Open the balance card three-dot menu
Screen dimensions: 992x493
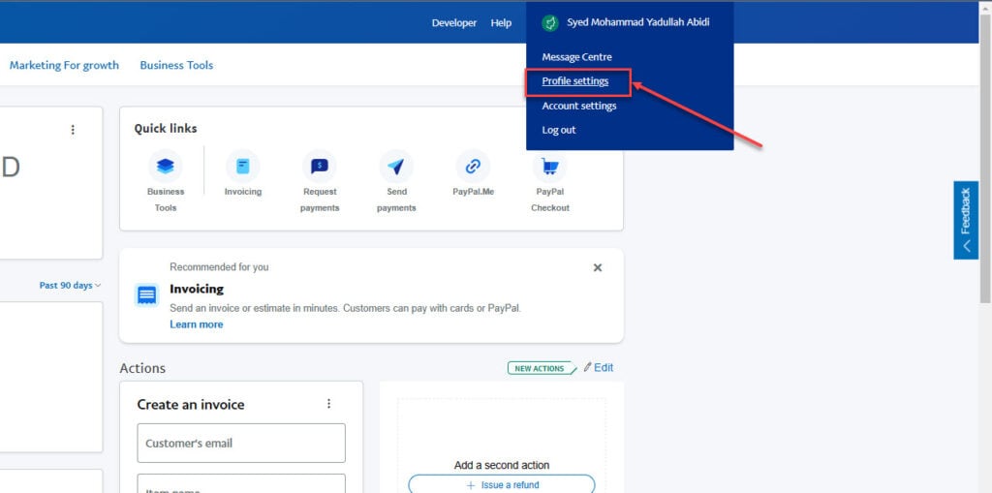point(73,130)
